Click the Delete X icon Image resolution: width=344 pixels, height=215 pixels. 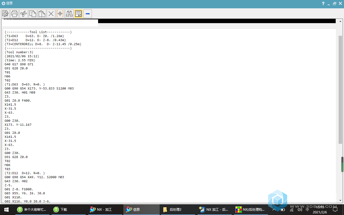click(51, 13)
